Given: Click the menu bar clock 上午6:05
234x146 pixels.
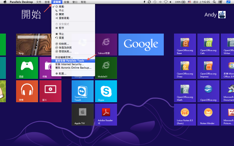Looking at the screenshot, I should click(201, 2).
